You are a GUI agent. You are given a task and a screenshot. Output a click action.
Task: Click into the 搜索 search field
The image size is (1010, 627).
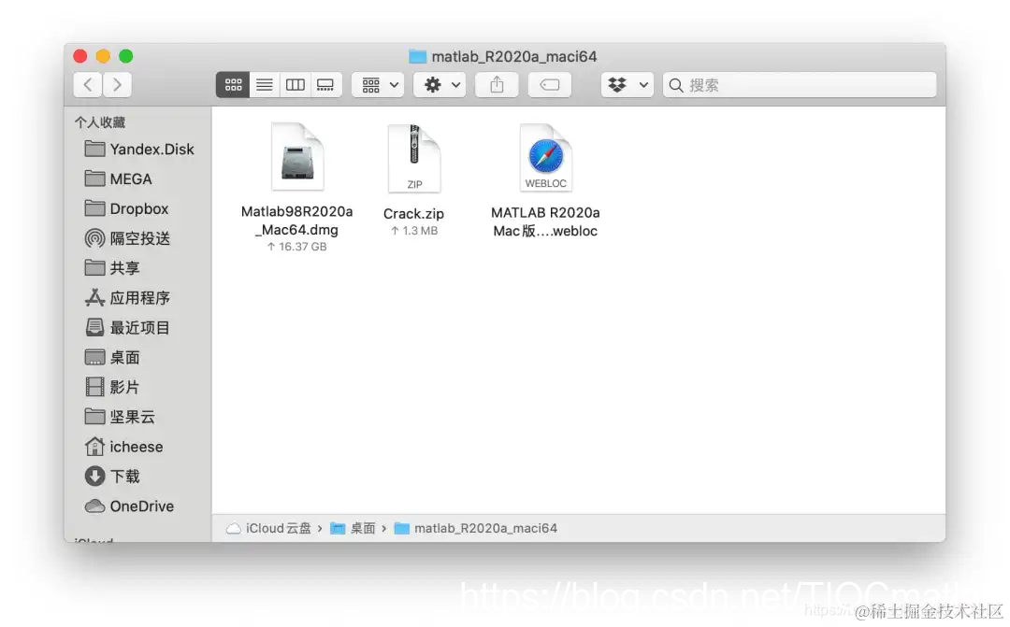(800, 84)
